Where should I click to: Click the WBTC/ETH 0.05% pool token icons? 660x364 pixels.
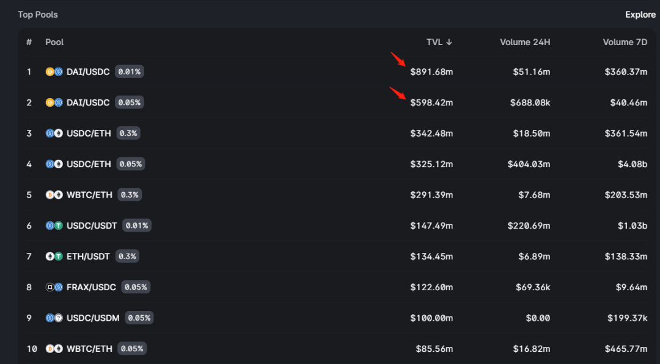click(54, 349)
